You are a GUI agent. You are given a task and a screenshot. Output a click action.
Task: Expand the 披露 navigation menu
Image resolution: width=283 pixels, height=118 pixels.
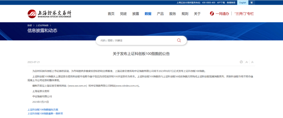pos(135,14)
